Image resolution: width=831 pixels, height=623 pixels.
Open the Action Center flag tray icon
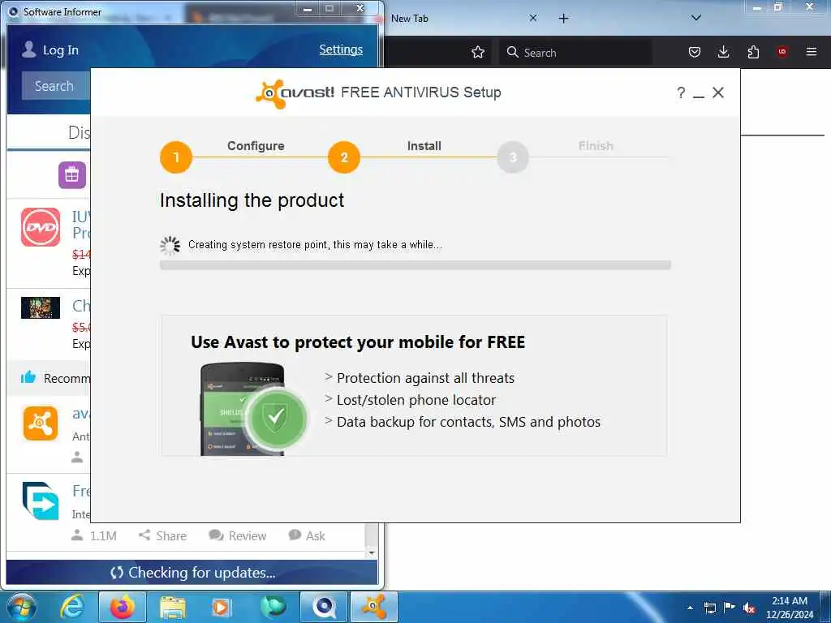(730, 608)
